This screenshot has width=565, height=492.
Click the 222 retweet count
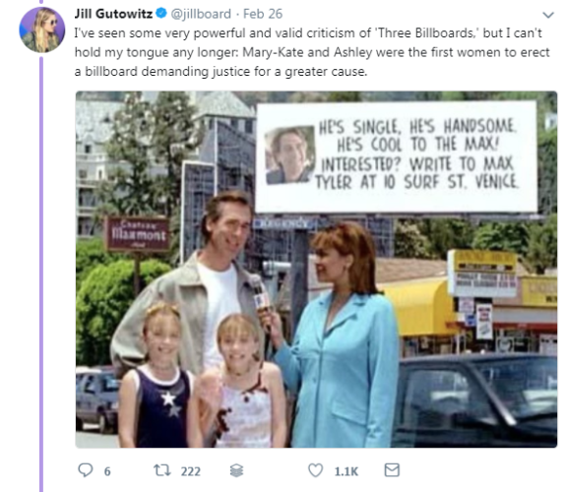(x=191, y=471)
